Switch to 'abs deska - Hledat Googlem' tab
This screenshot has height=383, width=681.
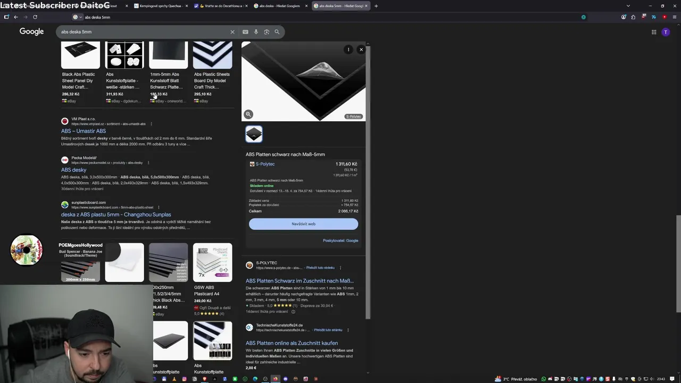tap(279, 6)
